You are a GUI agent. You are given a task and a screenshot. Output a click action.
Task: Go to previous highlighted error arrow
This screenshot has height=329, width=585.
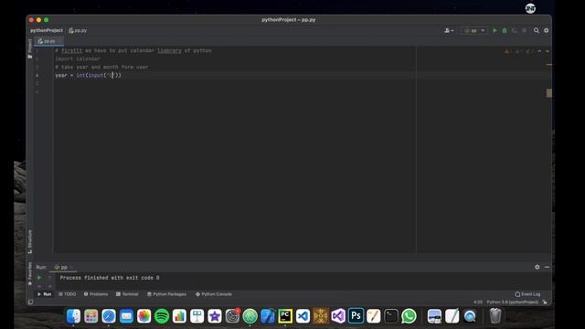(539, 51)
